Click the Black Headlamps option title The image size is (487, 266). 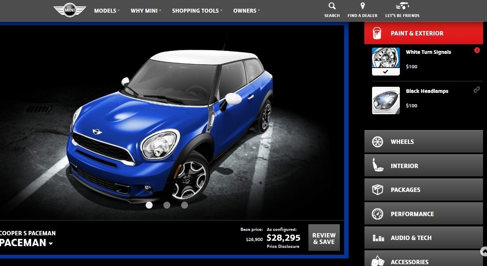coord(427,91)
